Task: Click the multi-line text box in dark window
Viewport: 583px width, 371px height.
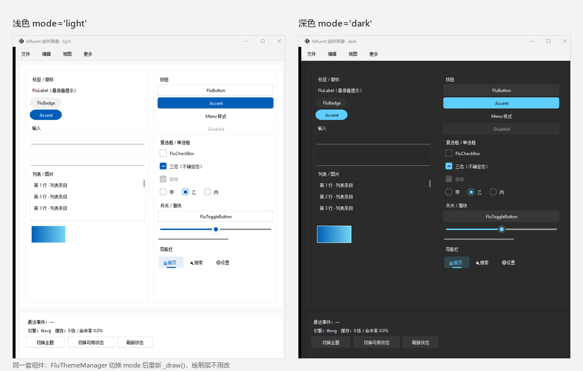Action: point(373,156)
